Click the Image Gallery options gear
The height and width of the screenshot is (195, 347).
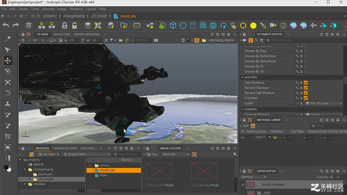[x=235, y=154]
